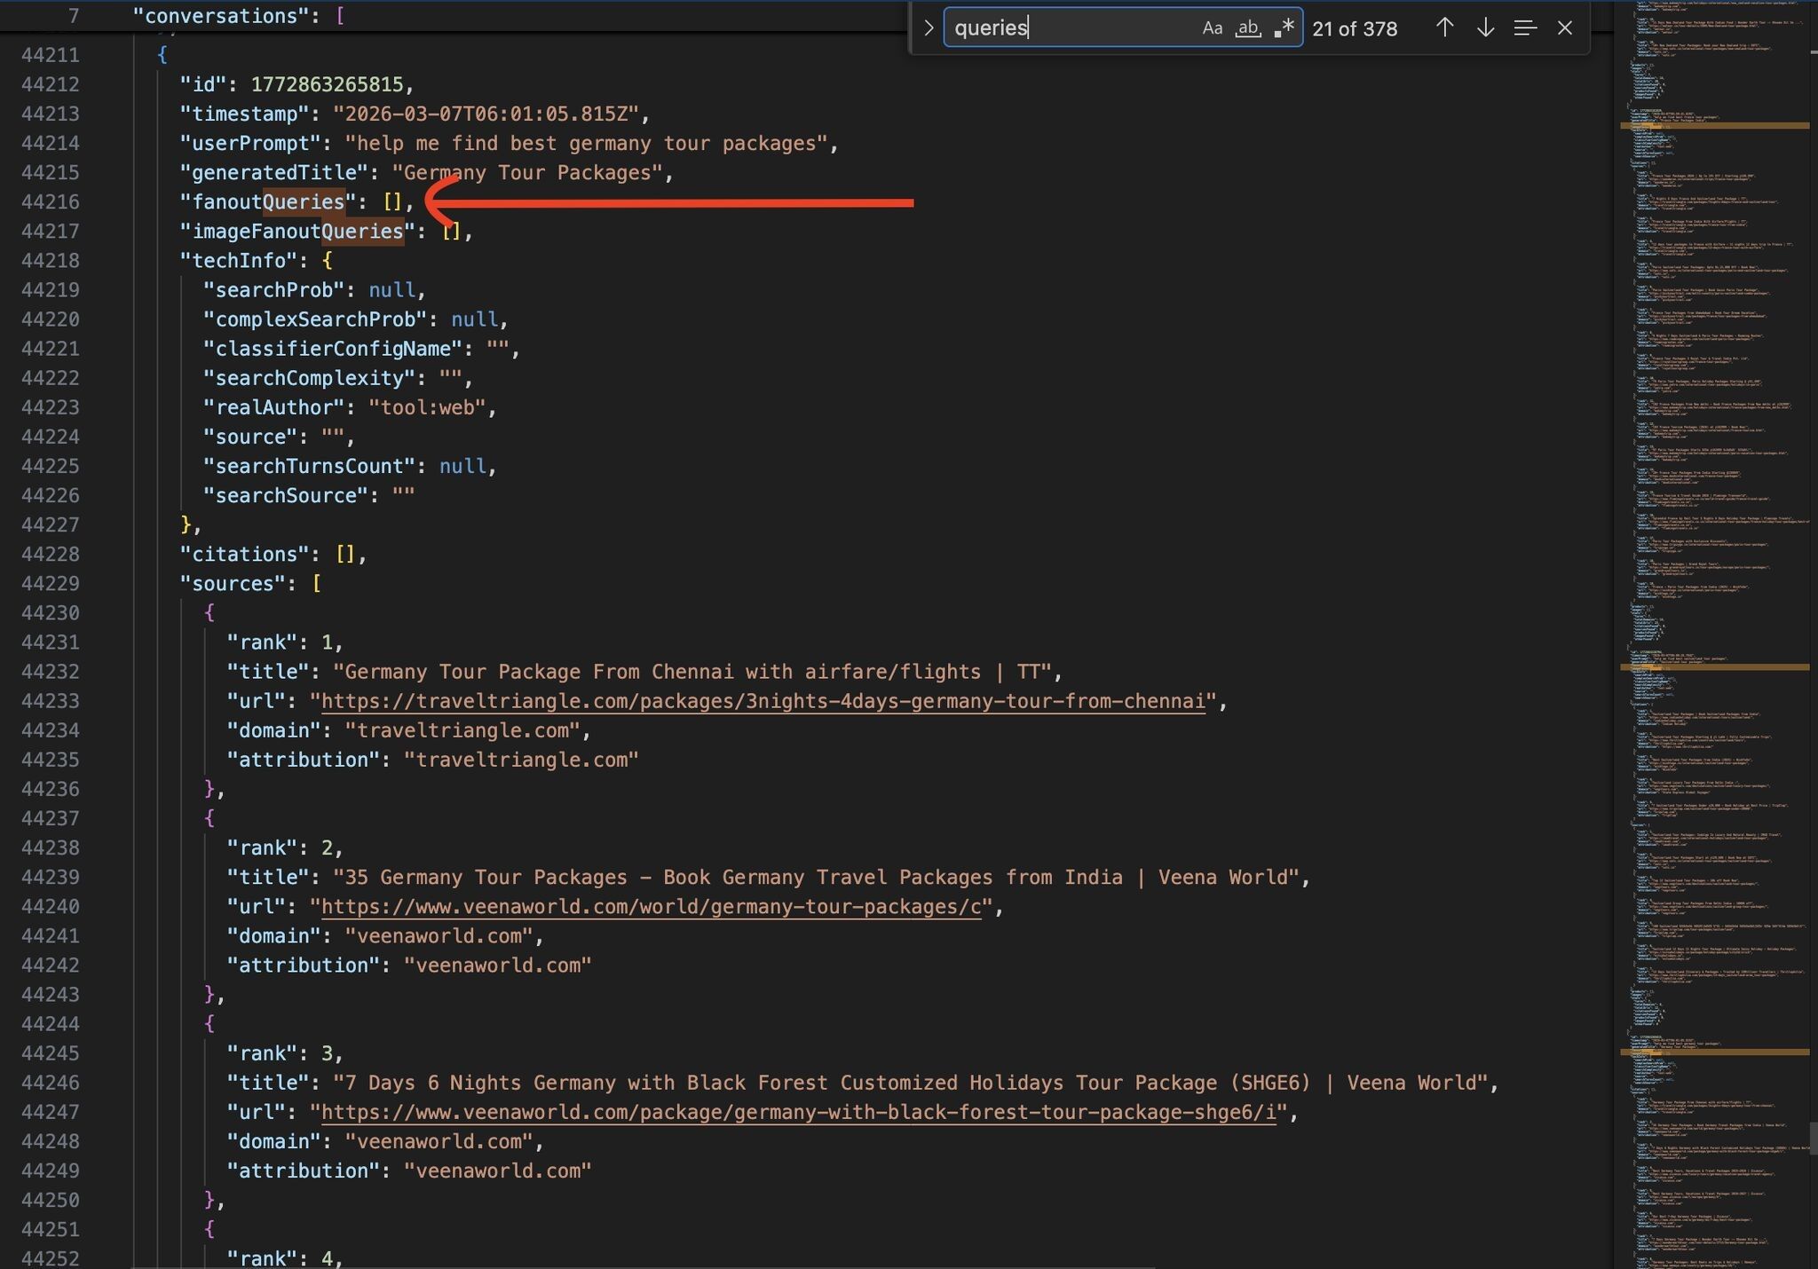Image resolution: width=1818 pixels, height=1269 pixels.
Task: Toggle Use Regular Expression option
Action: (x=1284, y=28)
